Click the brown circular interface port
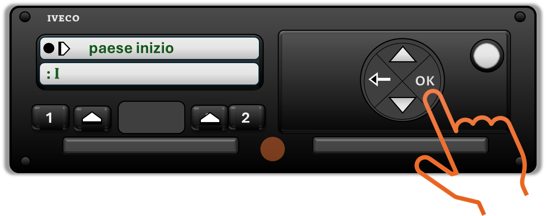546x216 pixels. [x=272, y=149]
